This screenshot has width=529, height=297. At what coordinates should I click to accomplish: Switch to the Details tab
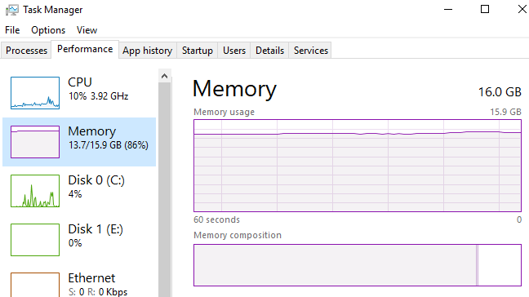269,51
